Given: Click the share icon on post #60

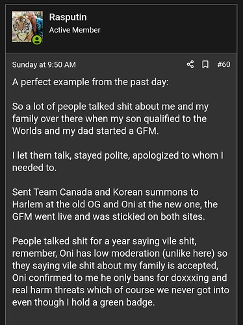Looking at the screenshot, I should coord(190,64).
